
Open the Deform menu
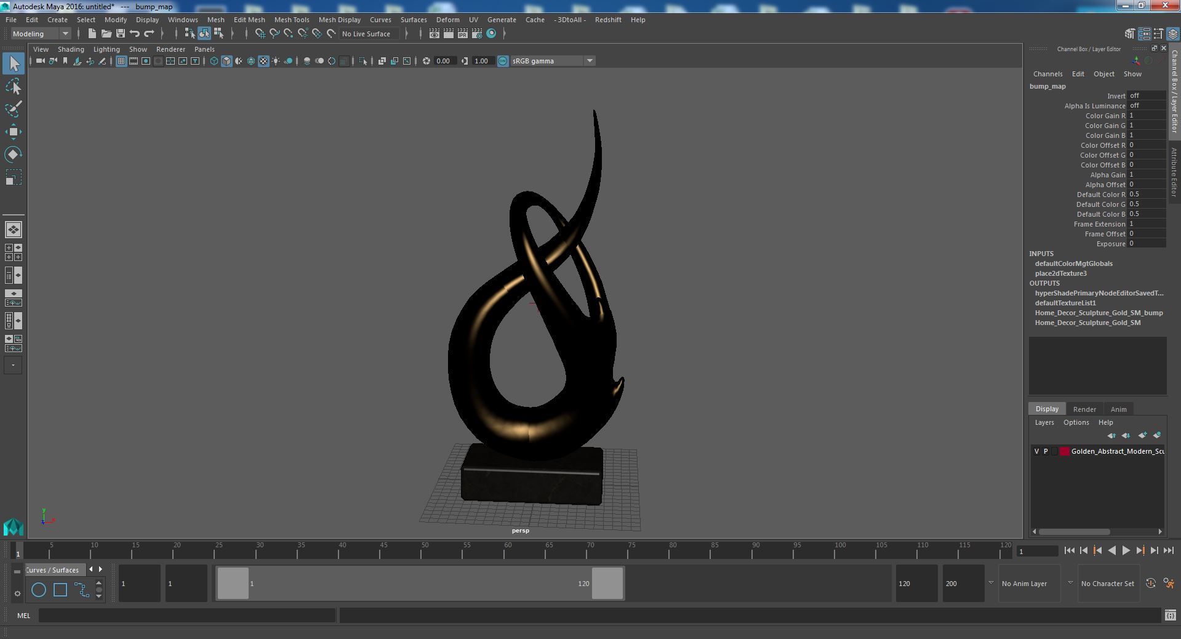pos(447,20)
